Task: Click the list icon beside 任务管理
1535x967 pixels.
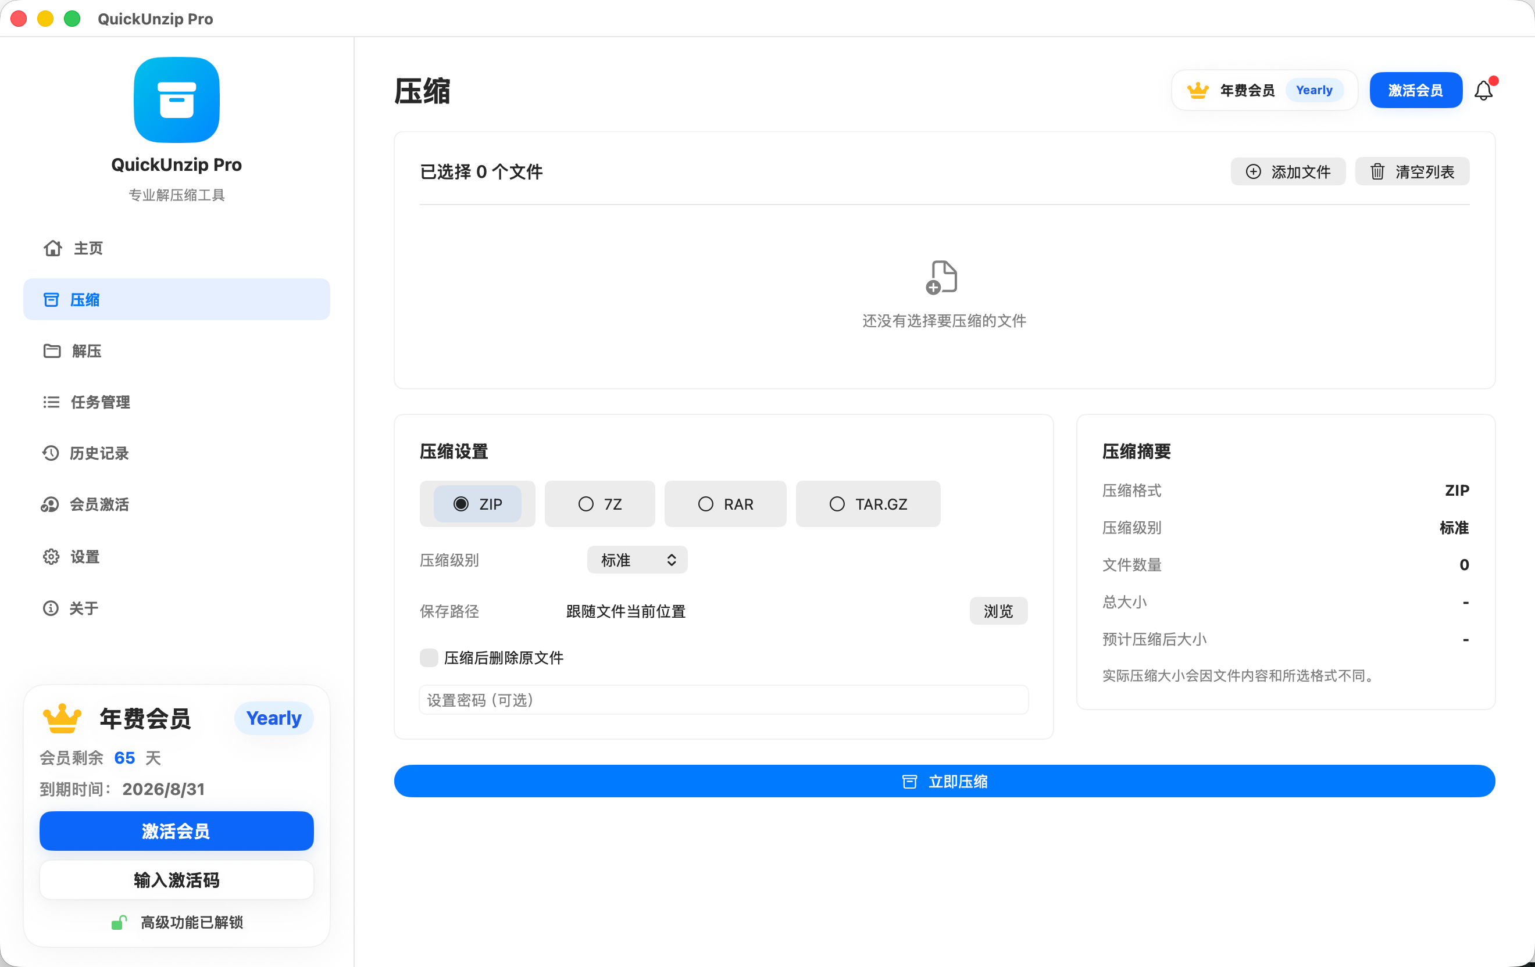Action: [x=51, y=402]
